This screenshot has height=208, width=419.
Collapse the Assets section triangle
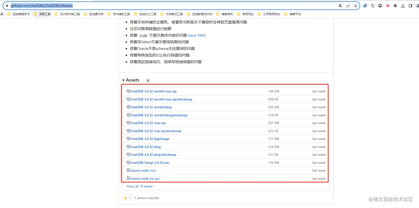[123, 80]
